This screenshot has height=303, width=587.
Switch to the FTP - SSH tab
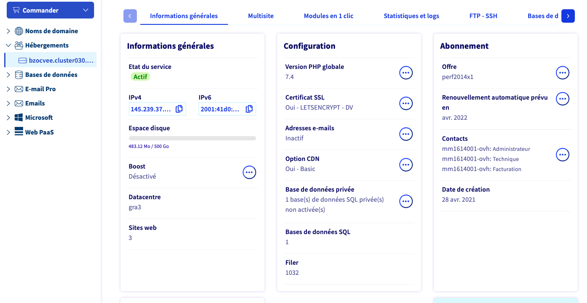coord(483,16)
